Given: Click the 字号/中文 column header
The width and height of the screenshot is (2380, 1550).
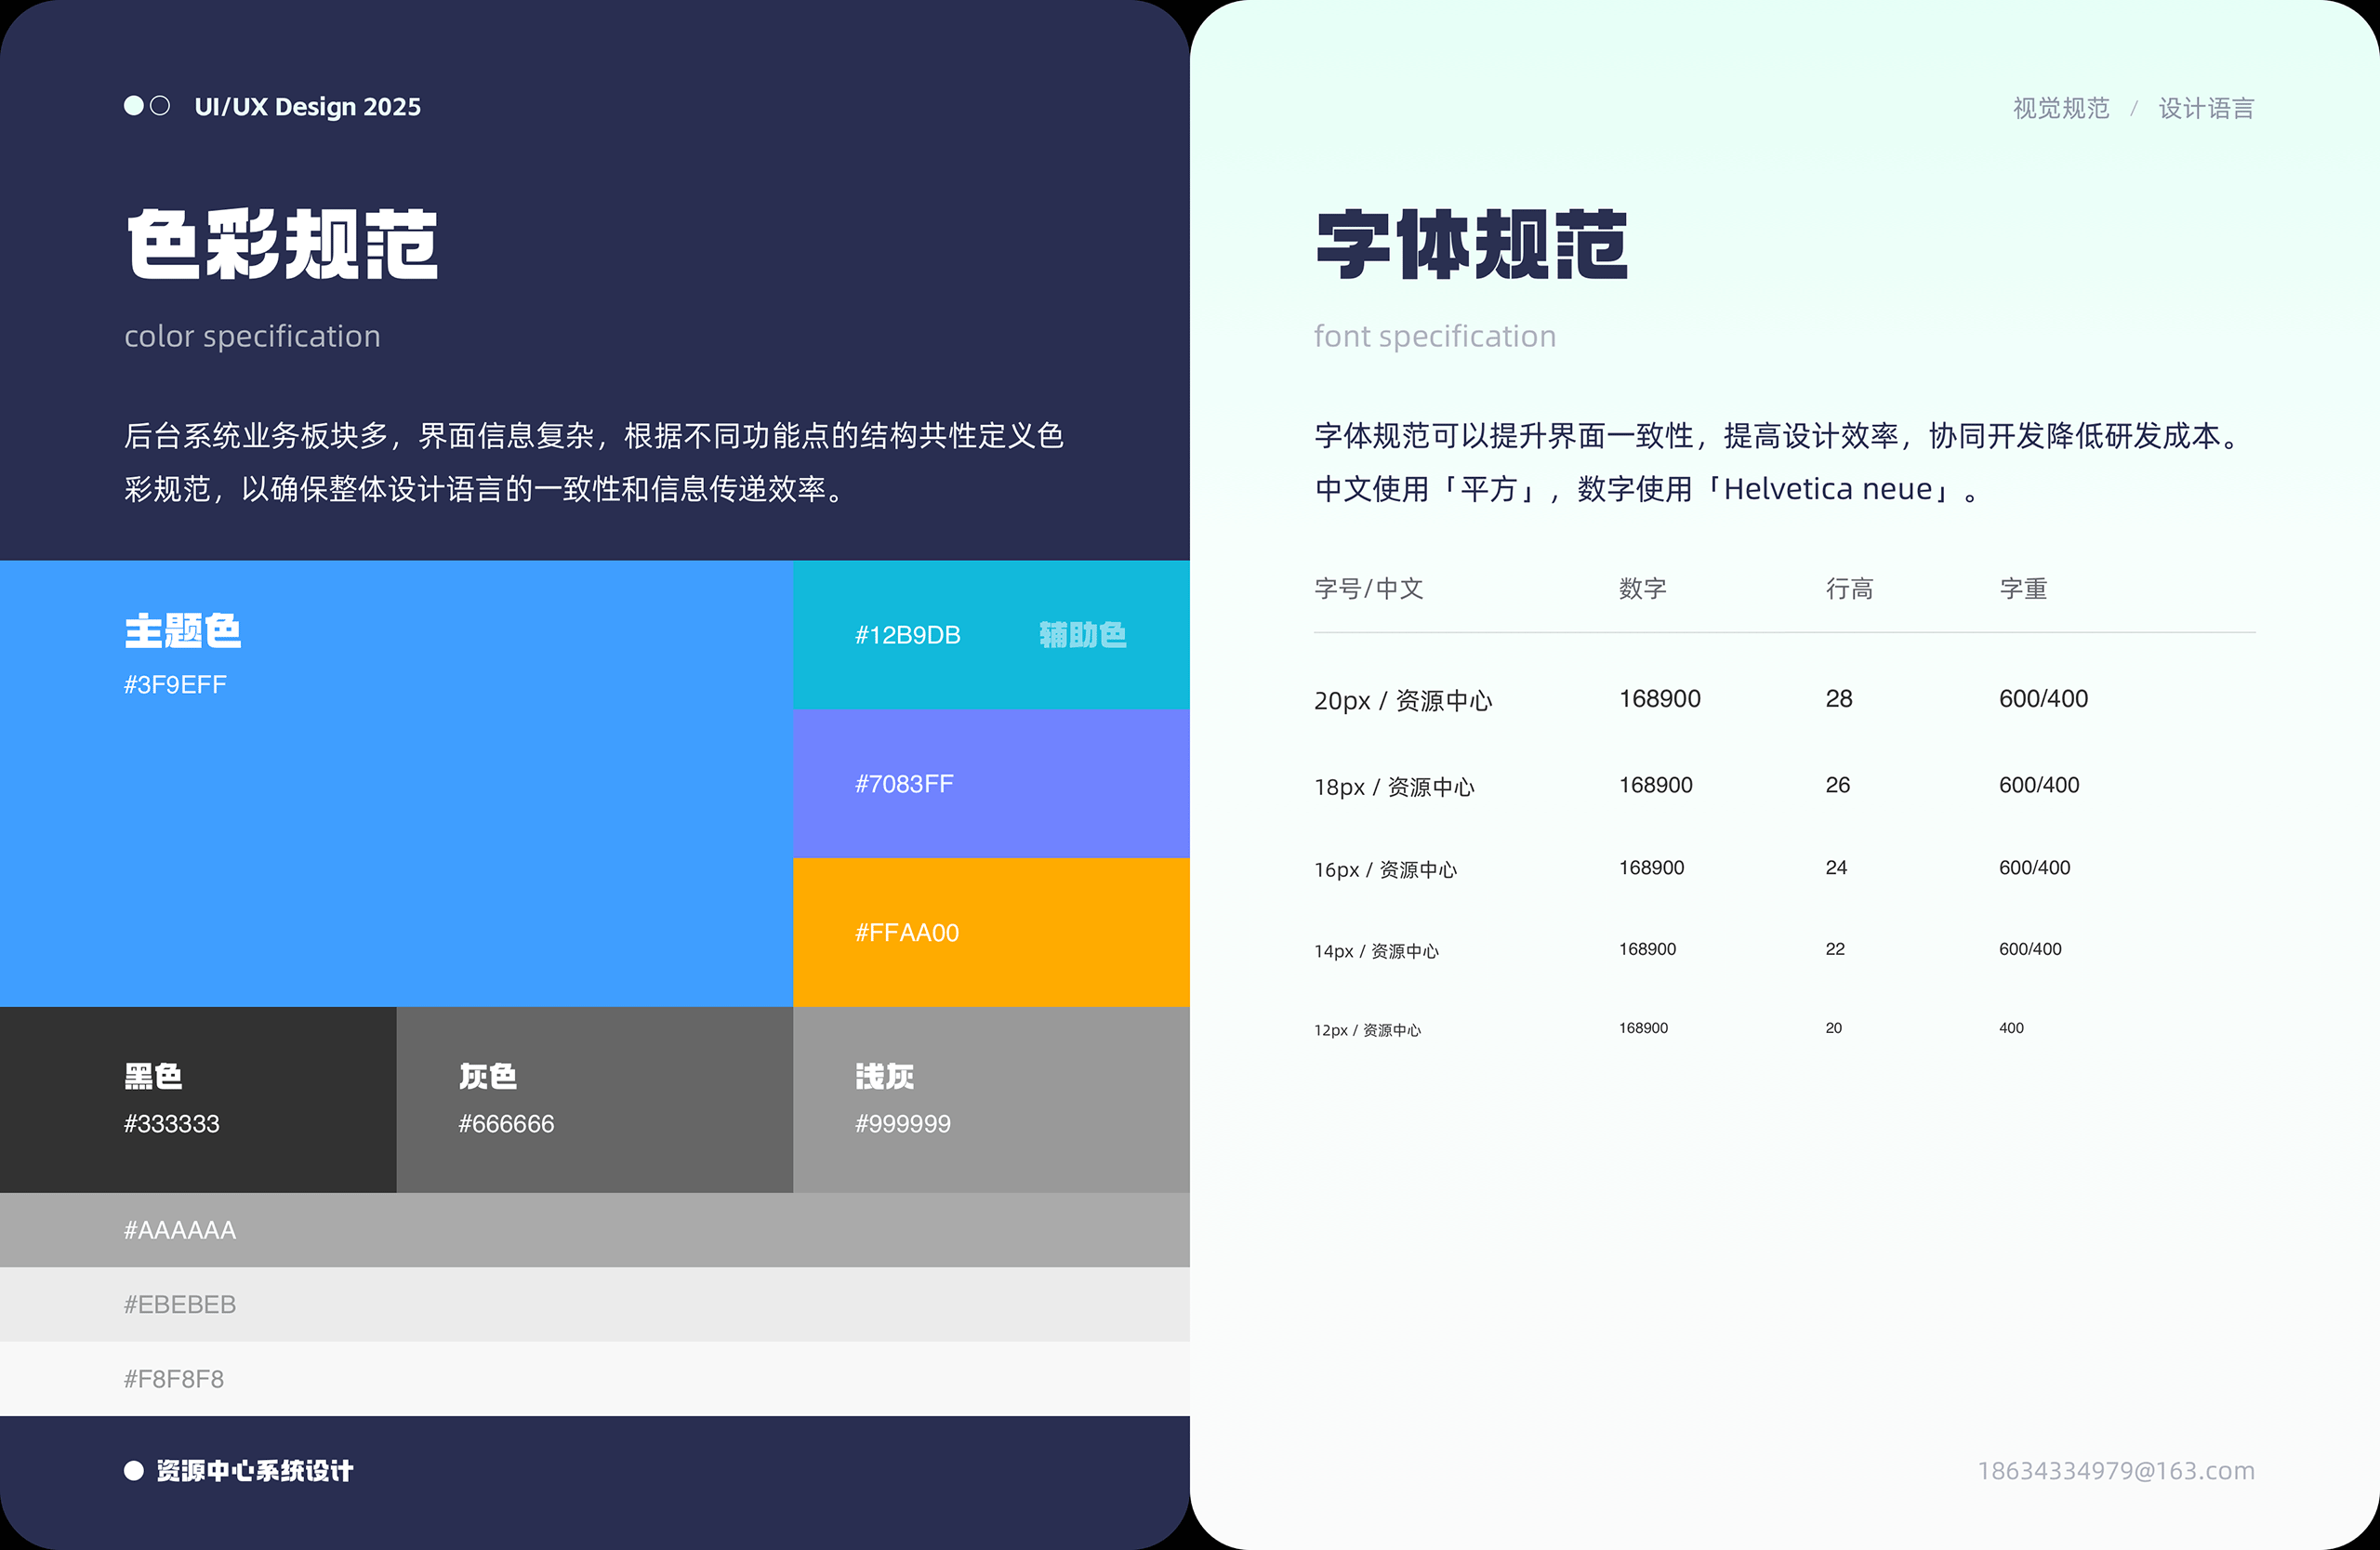Looking at the screenshot, I should pyautogui.click(x=1368, y=589).
